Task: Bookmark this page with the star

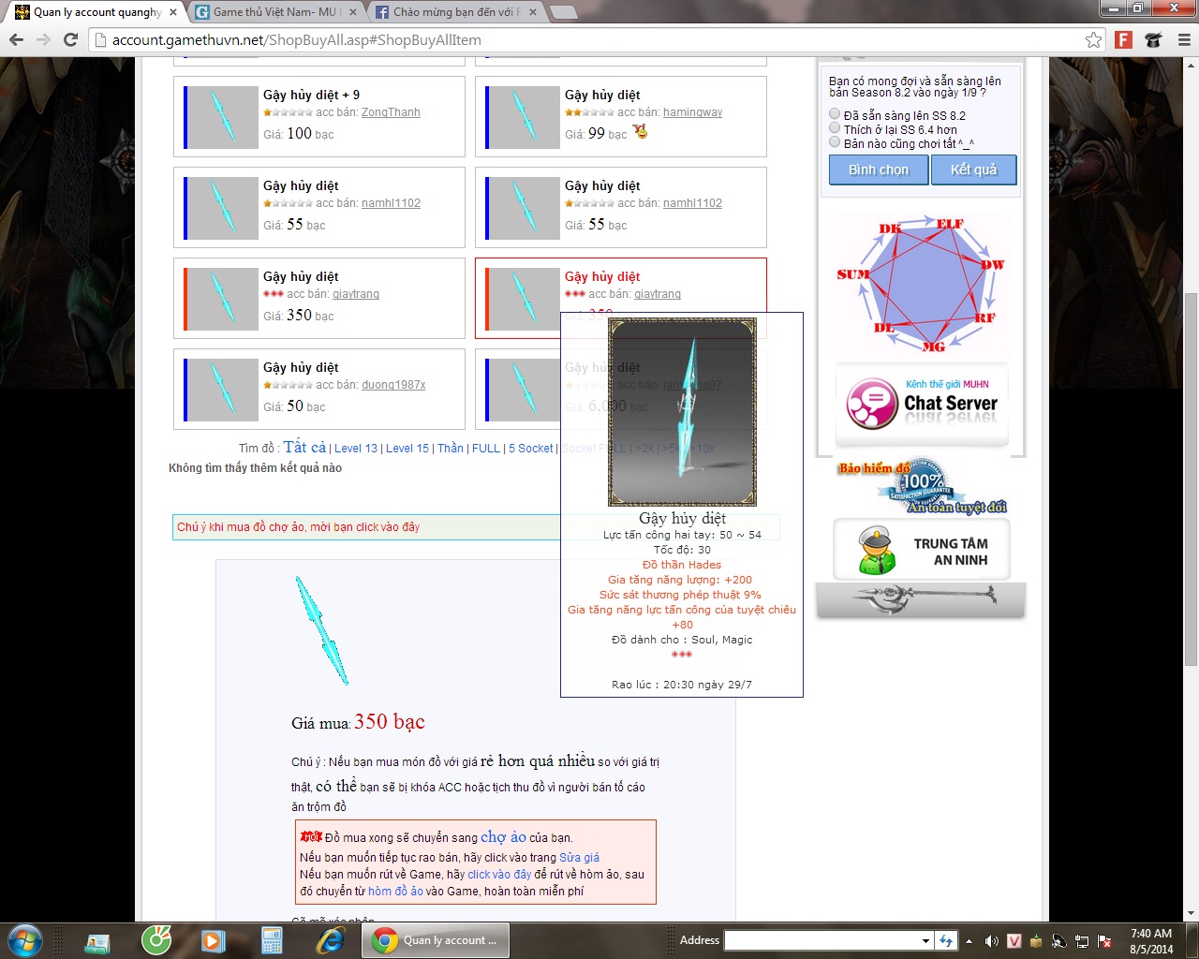Action: coord(1093,39)
